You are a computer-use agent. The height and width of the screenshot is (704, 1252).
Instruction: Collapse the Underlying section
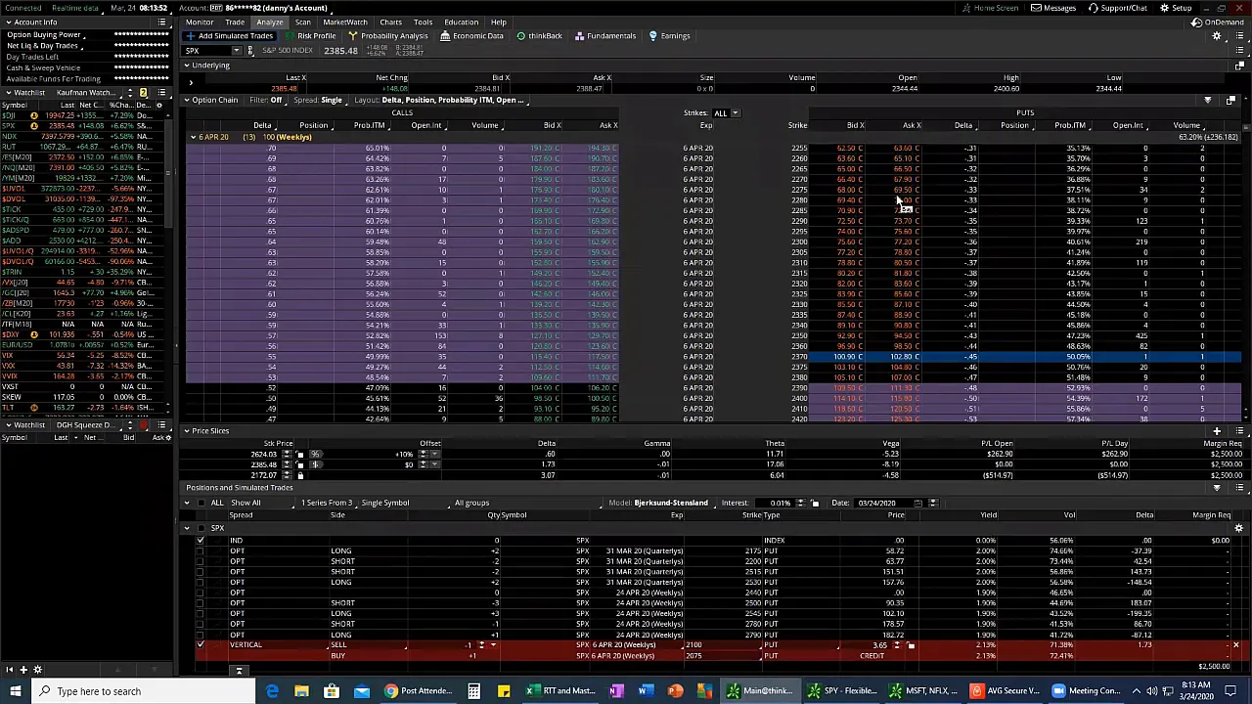pos(187,66)
